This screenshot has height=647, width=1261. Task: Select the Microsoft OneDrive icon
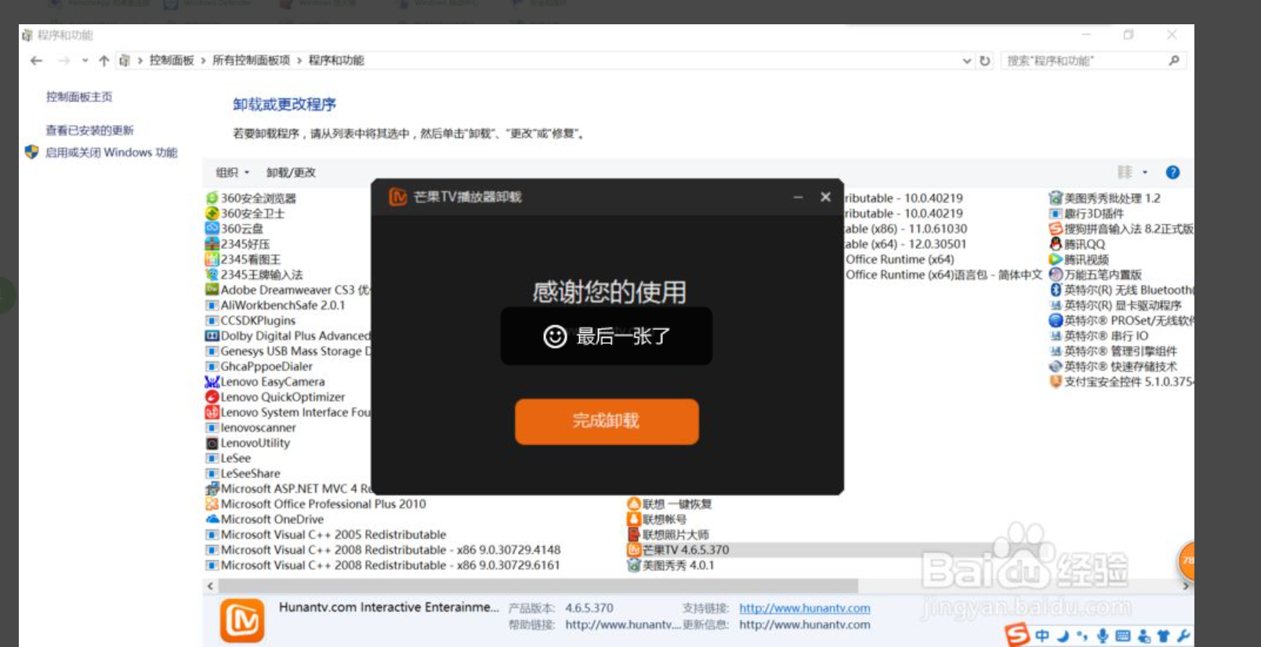(212, 519)
